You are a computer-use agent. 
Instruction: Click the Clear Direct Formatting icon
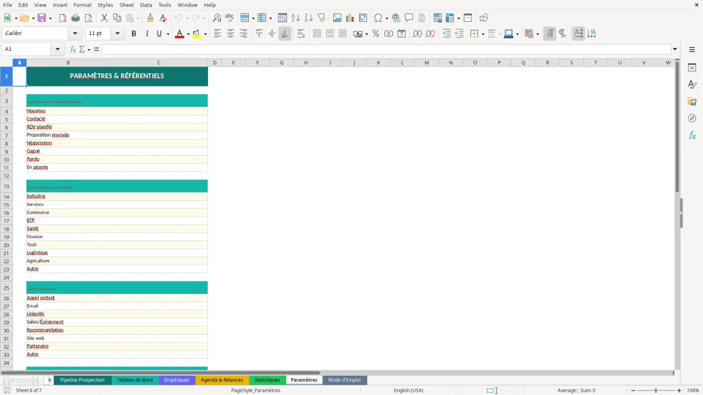[163, 18]
